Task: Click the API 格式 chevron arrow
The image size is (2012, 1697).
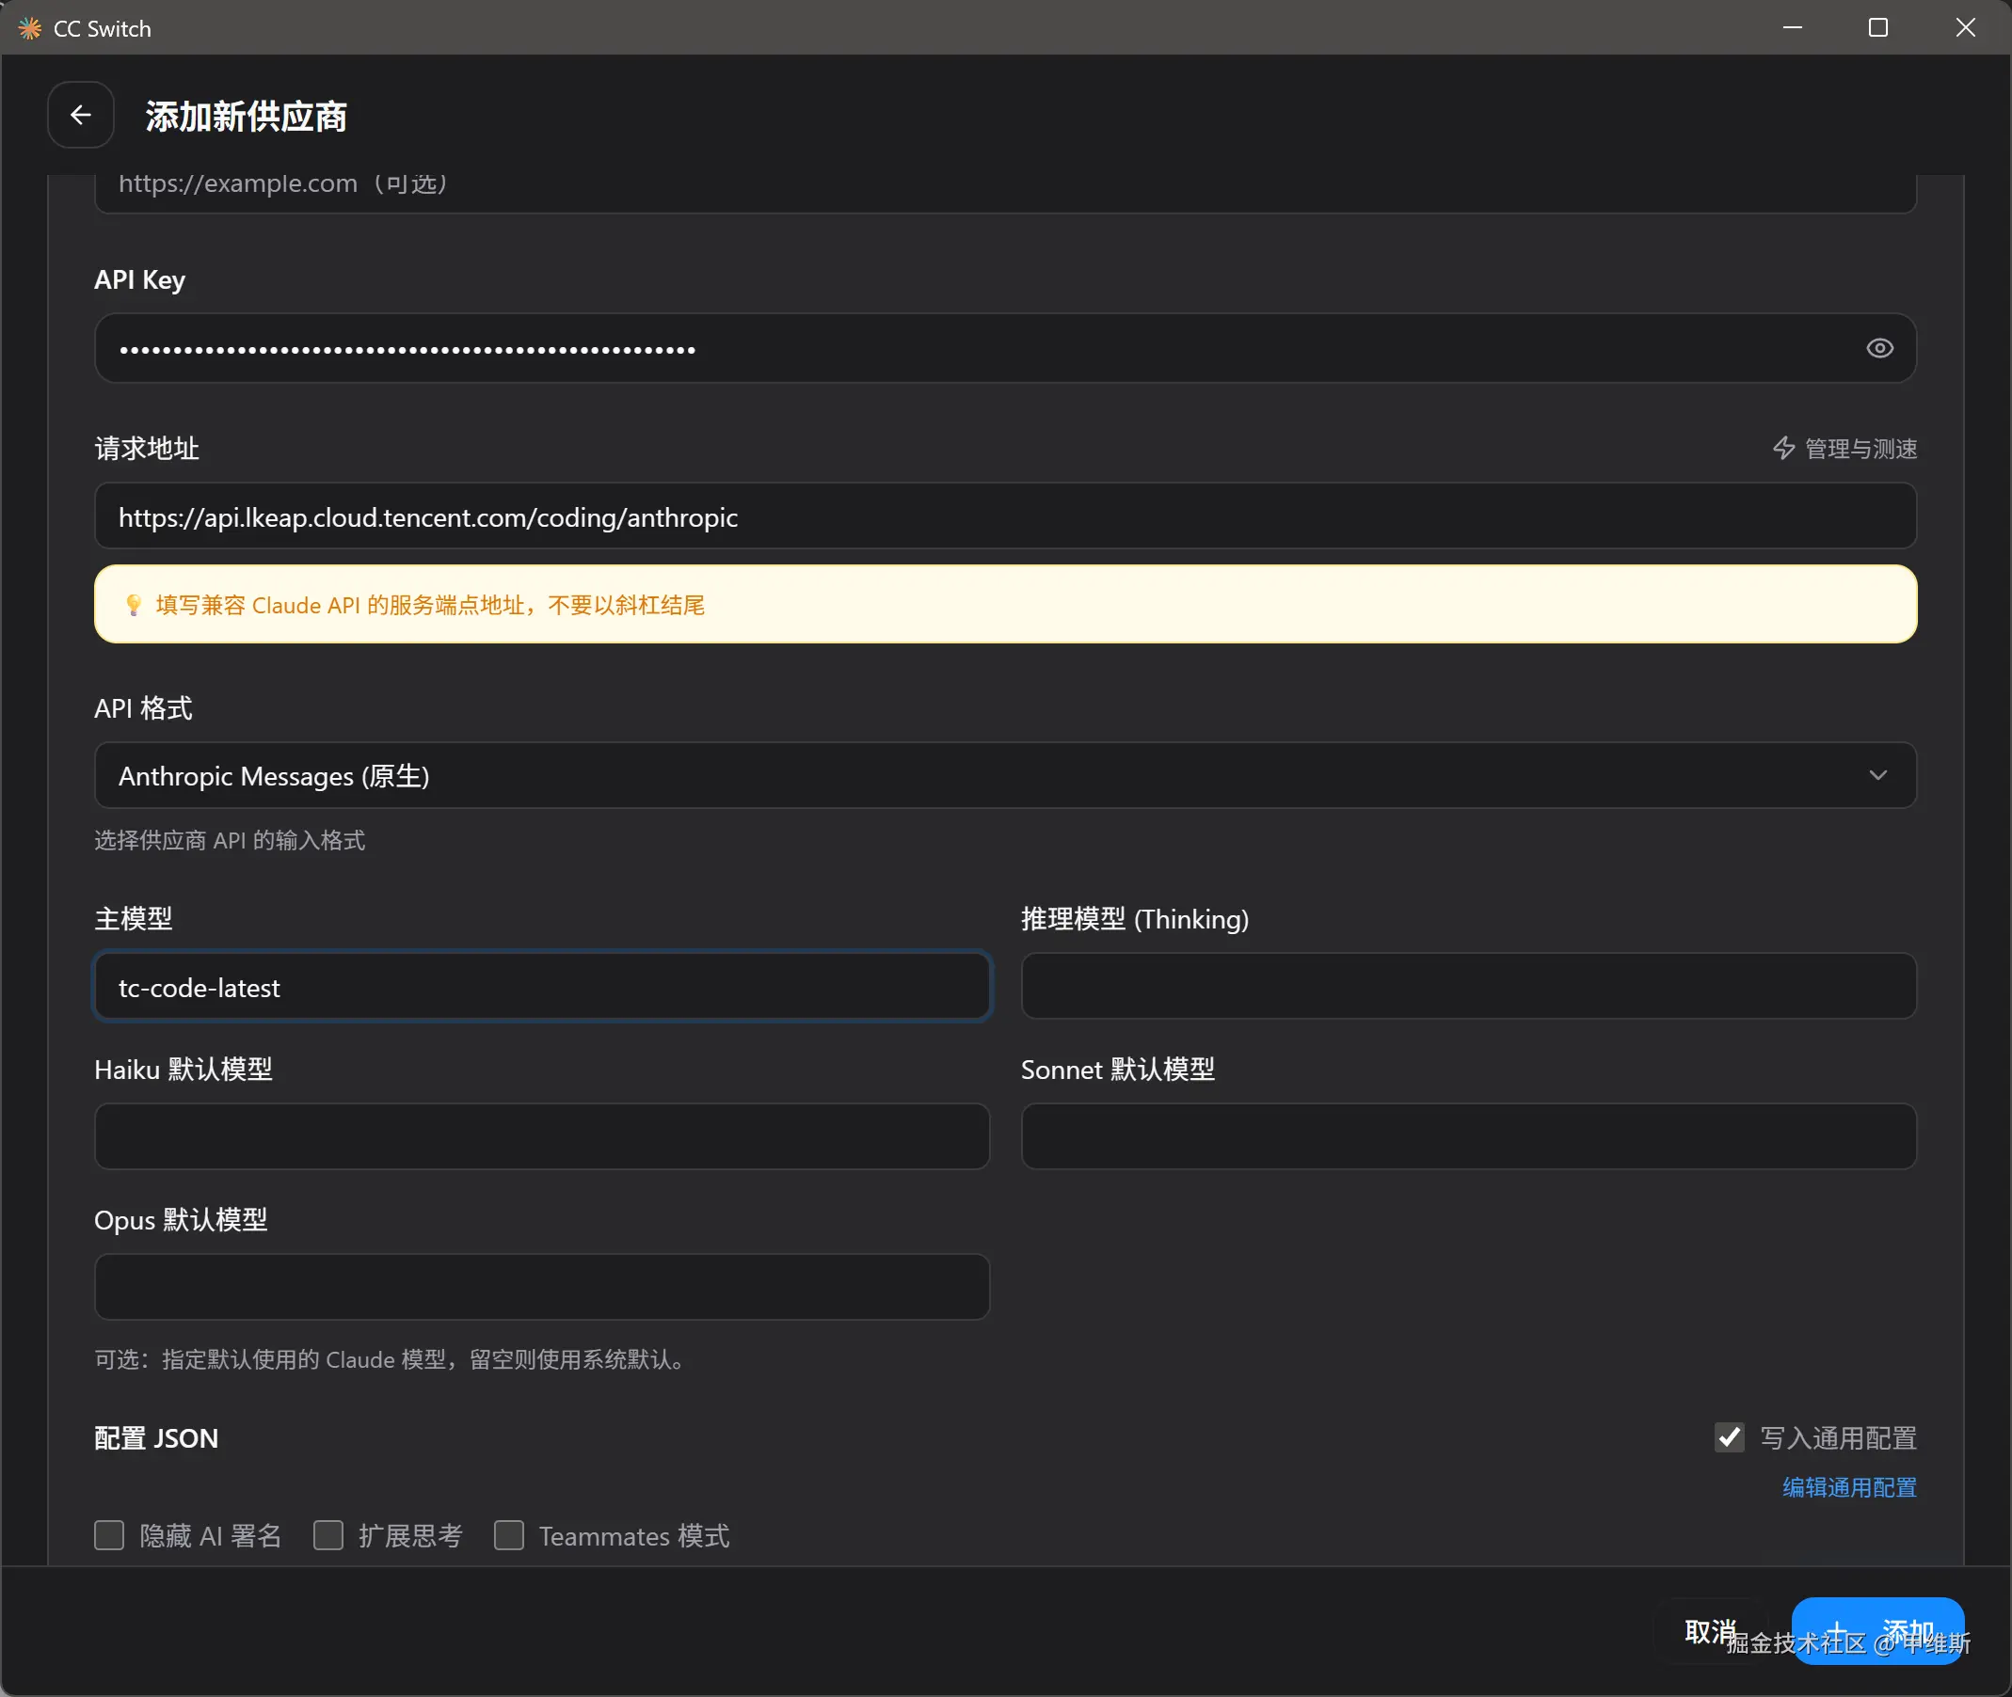Action: 1877,775
